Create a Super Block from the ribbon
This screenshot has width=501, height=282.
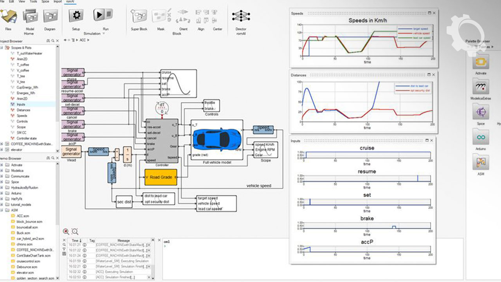click(x=138, y=16)
